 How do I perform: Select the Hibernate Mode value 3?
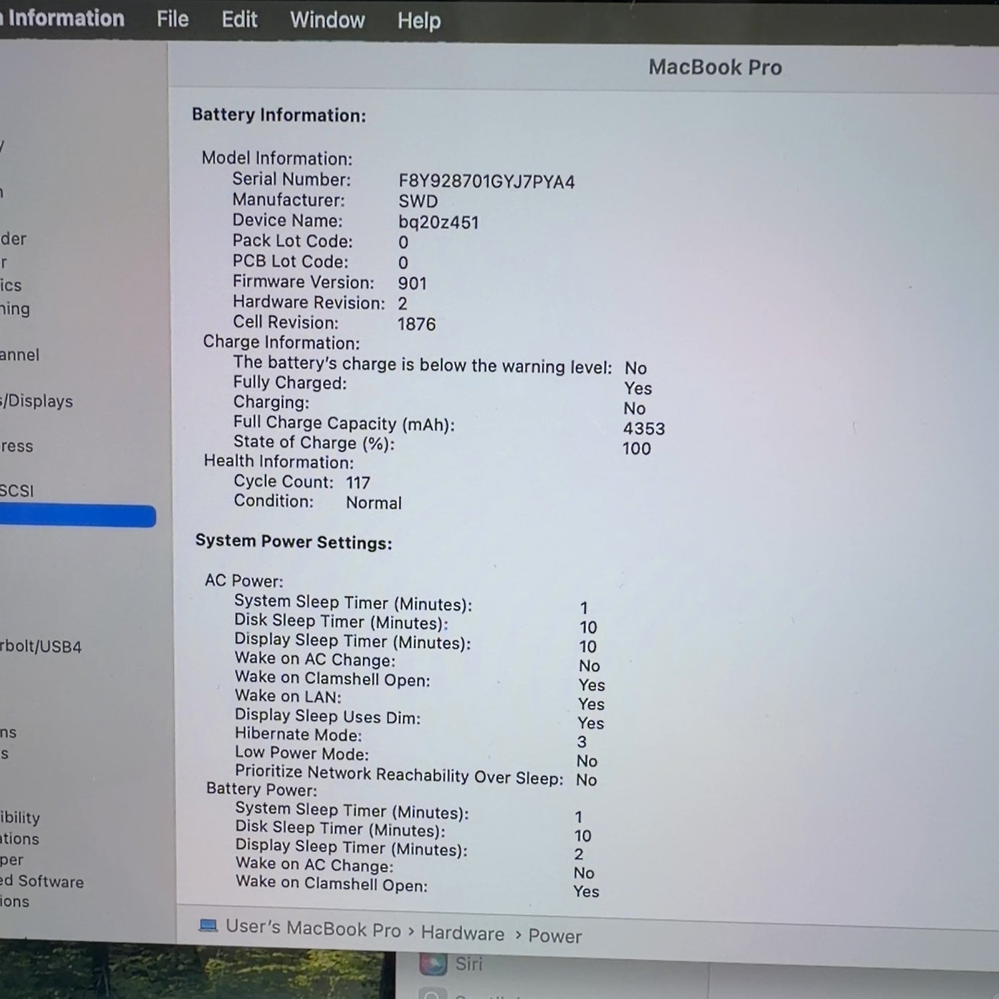pos(582,742)
